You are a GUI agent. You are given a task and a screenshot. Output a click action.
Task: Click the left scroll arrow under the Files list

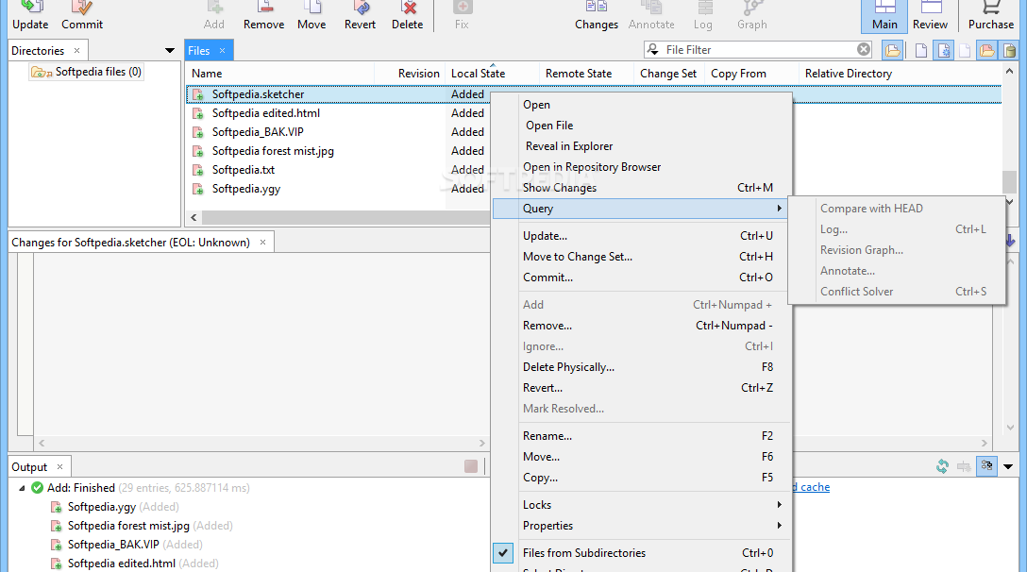194,217
